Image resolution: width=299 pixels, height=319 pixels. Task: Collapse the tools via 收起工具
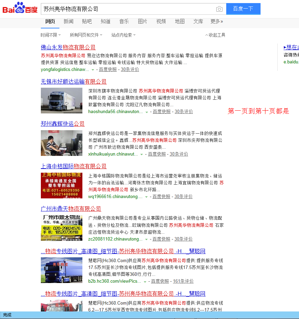pos(215,35)
